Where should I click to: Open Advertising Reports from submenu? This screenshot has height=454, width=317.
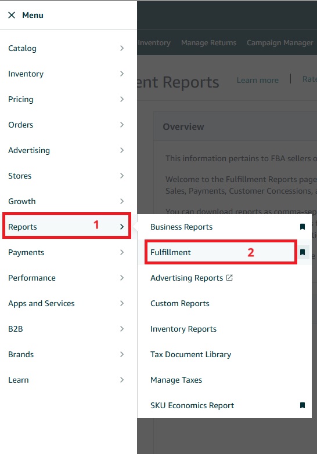tap(186, 278)
